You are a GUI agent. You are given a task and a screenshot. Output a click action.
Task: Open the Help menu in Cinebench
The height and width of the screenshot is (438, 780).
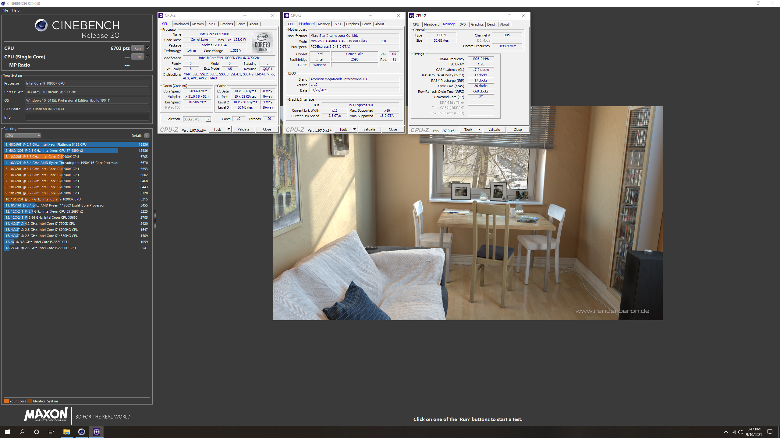(16, 10)
